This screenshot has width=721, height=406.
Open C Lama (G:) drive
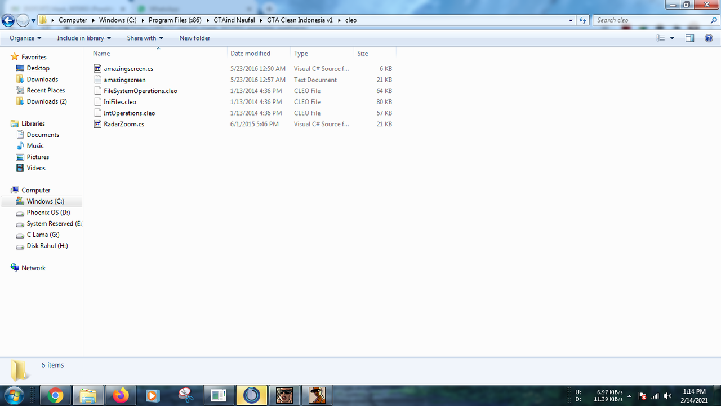43,235
